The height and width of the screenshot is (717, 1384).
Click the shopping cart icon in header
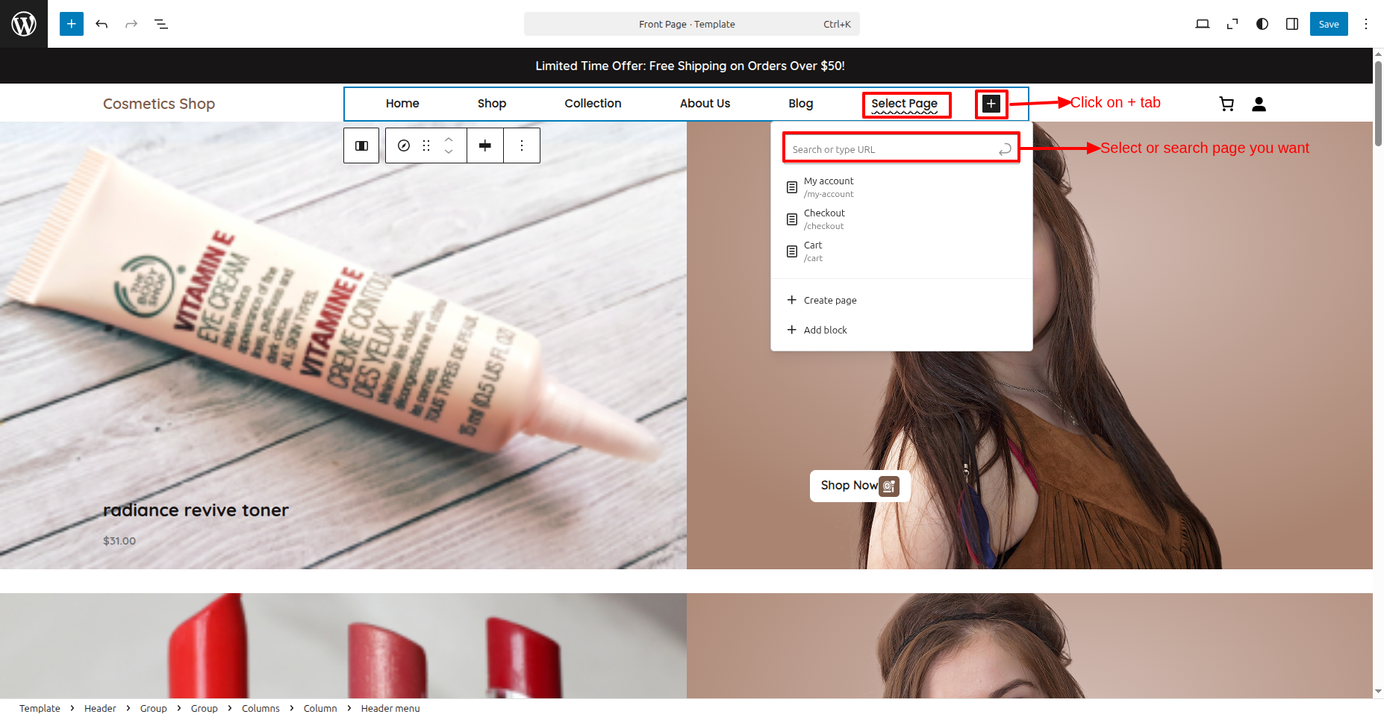click(1226, 104)
